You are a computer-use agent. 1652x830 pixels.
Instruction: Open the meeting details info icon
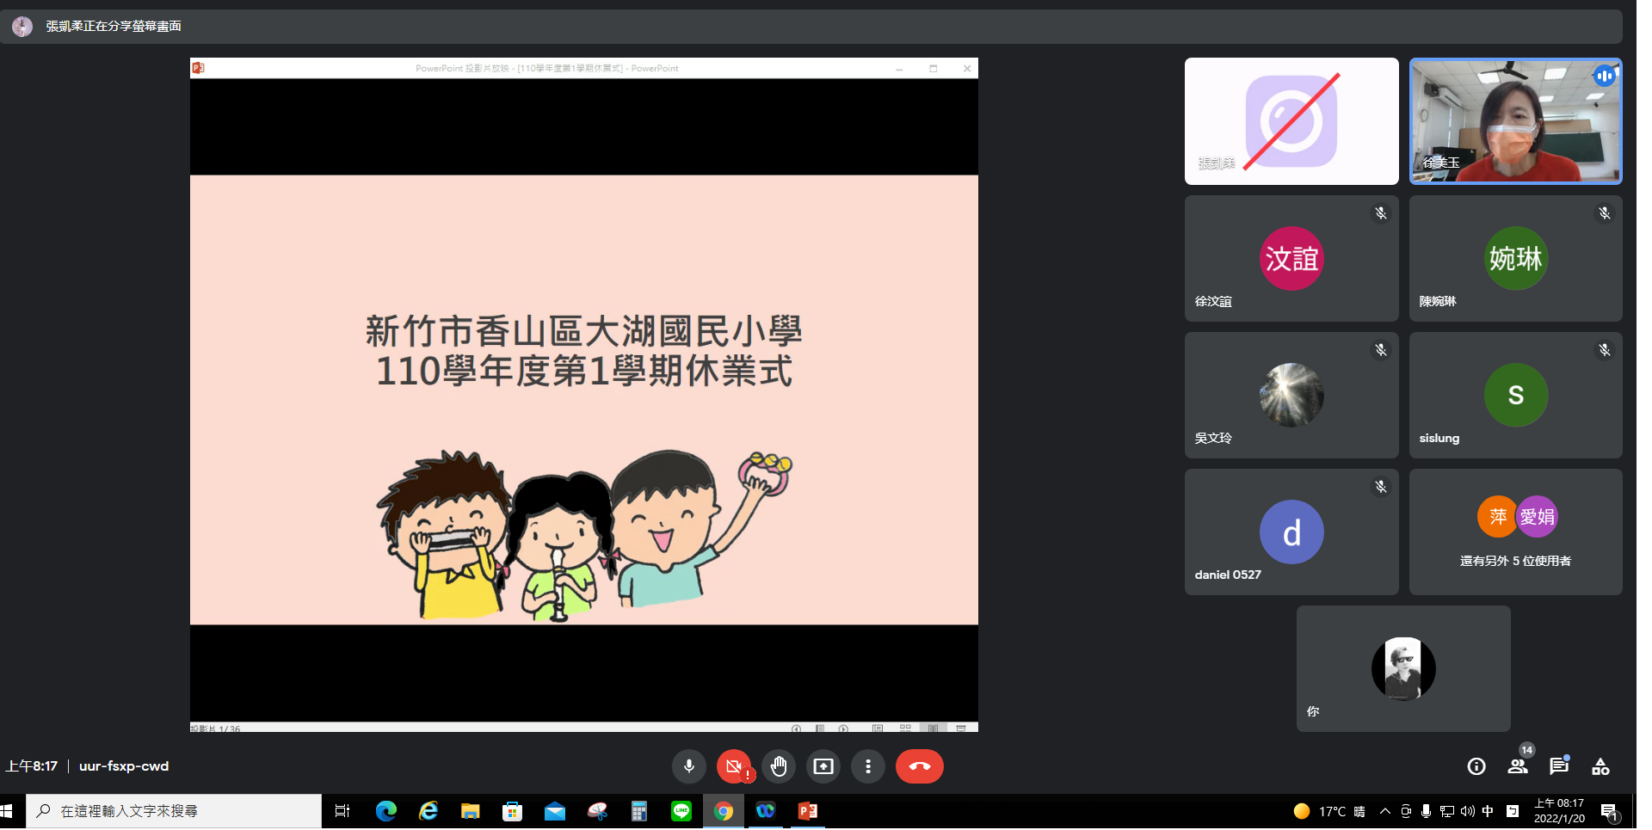tap(1476, 766)
